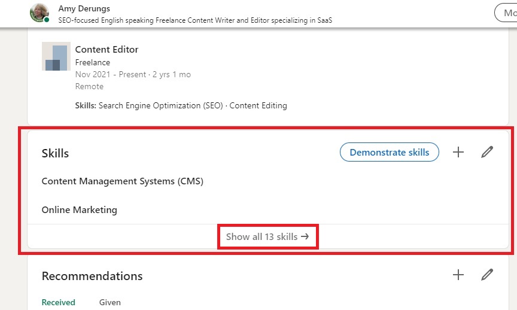Switch to the Given recommendations tab

pos(110,302)
